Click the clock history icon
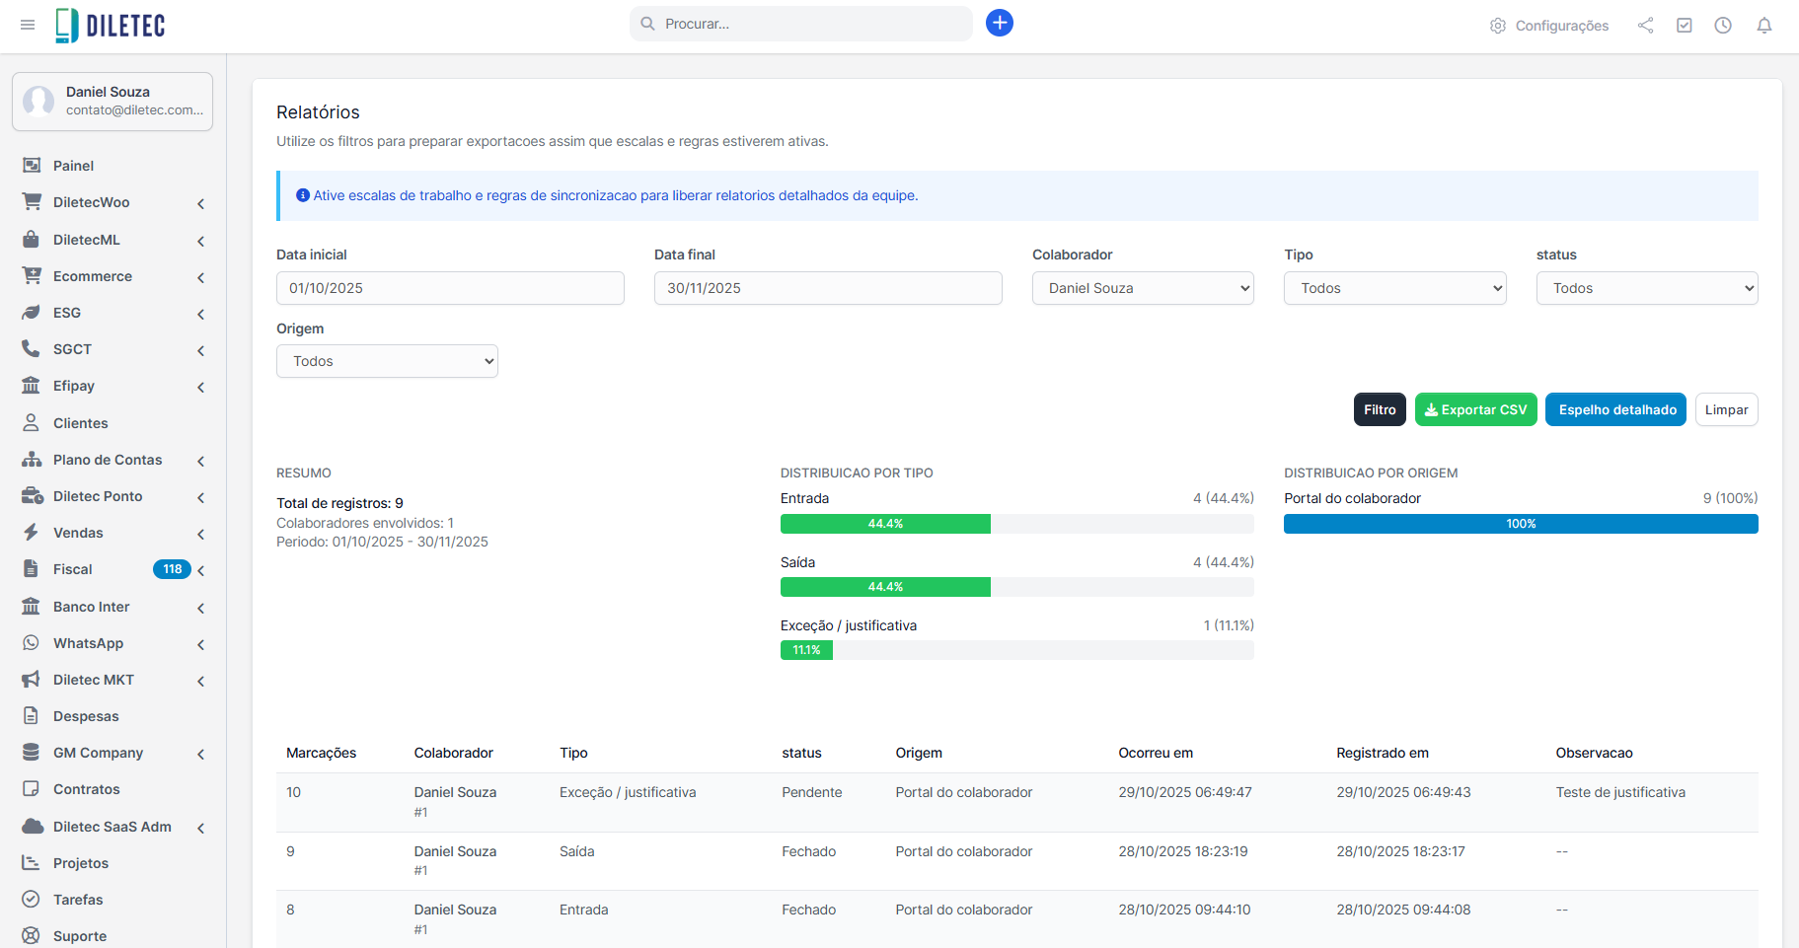The image size is (1799, 948). coord(1722,26)
